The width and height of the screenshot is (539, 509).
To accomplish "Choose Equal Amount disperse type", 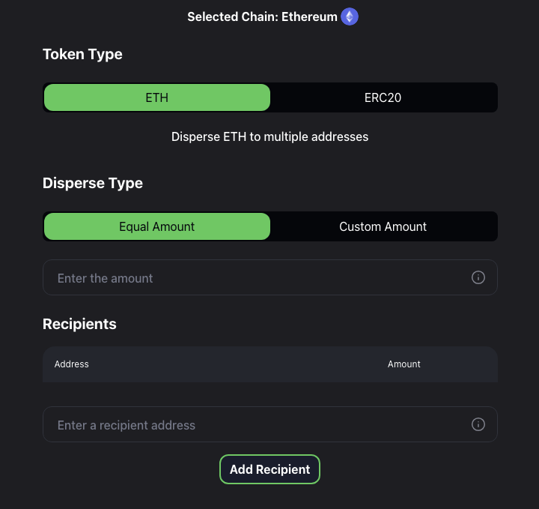I will point(157,226).
